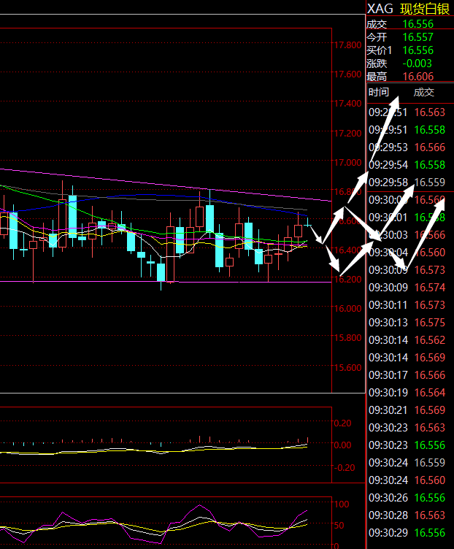This screenshot has height=549, width=454.
Task: Click the 0.20 label on MACD axis
Action: pos(343,423)
